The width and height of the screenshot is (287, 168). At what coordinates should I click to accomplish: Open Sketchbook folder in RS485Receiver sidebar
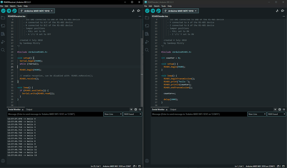coord(3,18)
